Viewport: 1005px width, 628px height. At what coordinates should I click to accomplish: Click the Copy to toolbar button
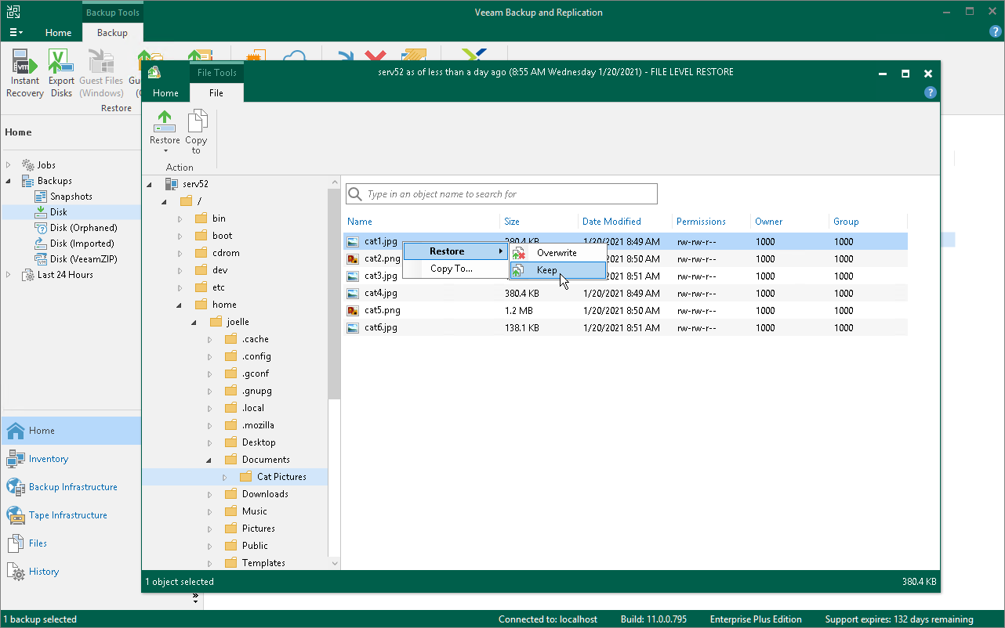coord(196,132)
